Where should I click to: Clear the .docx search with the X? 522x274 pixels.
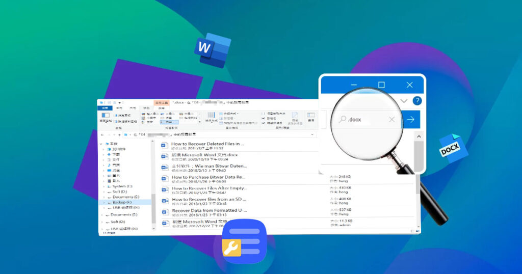point(392,119)
